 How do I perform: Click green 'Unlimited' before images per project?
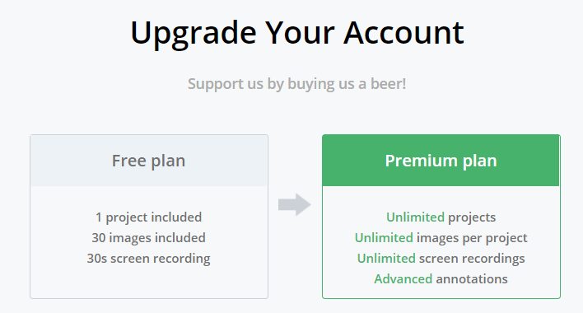384,237
